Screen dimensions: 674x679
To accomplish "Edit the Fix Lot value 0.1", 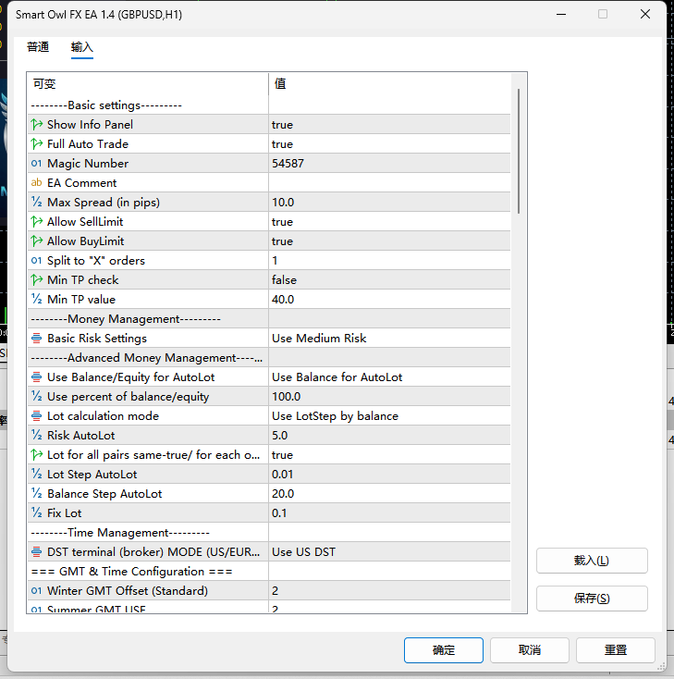I will (x=389, y=513).
